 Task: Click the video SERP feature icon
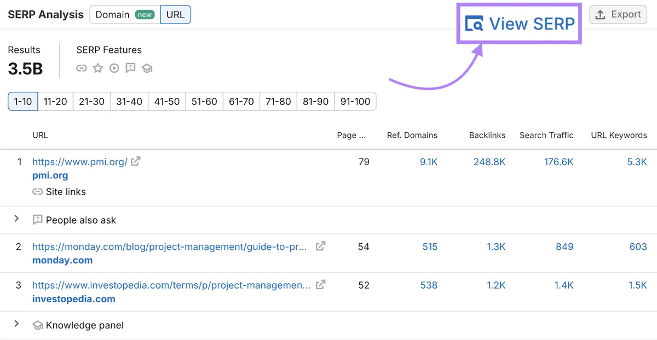[114, 68]
